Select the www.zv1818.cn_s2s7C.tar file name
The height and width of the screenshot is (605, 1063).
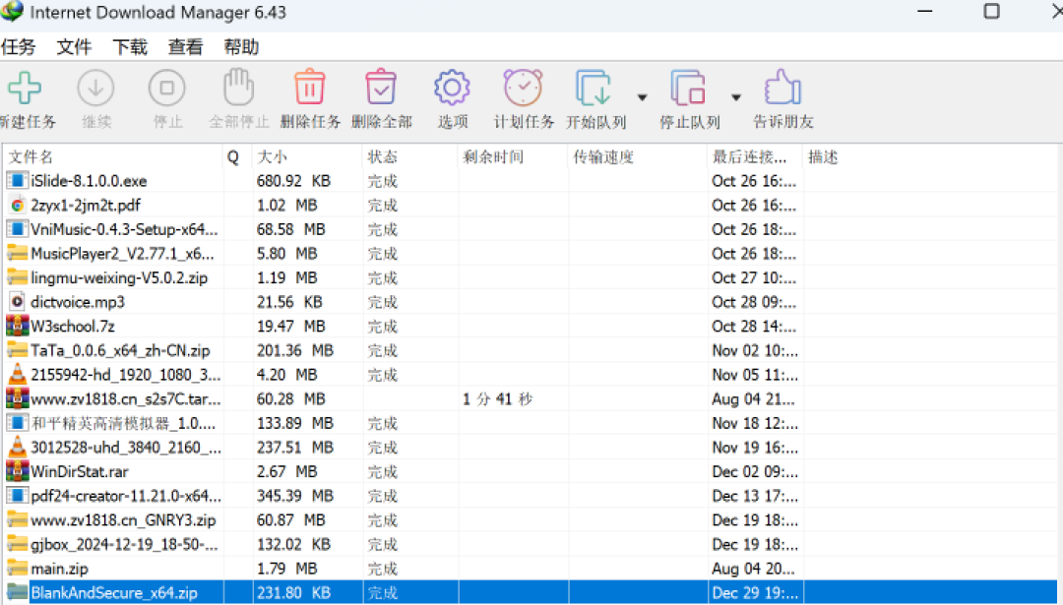click(125, 399)
